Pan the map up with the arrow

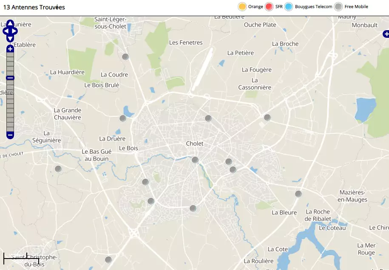tap(10, 23)
